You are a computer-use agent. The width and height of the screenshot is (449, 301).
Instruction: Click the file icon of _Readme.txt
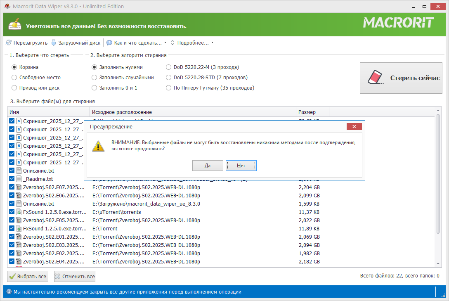(x=19, y=179)
